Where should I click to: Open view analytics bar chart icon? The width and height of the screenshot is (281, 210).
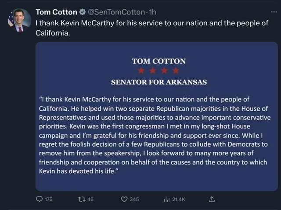point(166,199)
